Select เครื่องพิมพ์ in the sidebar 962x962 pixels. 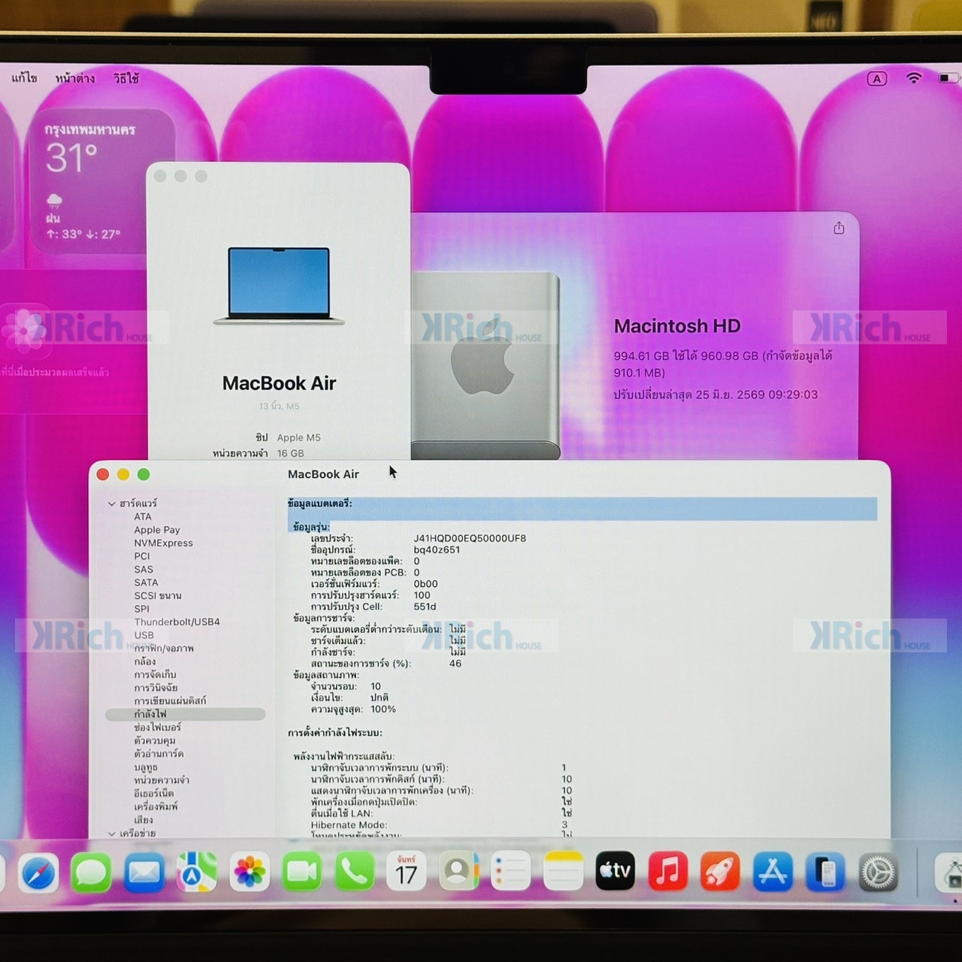pyautogui.click(x=156, y=806)
